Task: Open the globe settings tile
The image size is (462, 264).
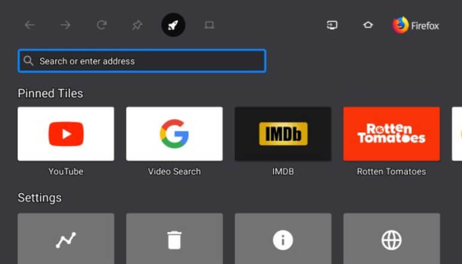Action: click(391, 239)
